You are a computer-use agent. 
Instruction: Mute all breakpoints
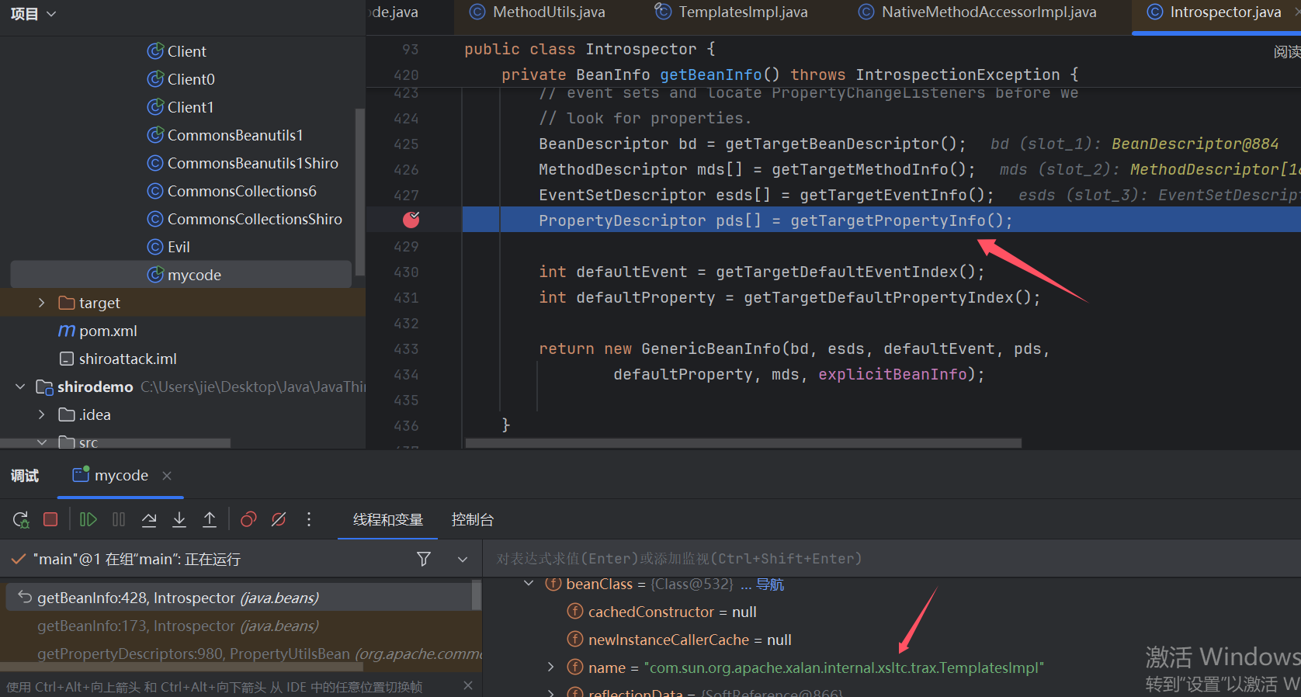coord(279,519)
